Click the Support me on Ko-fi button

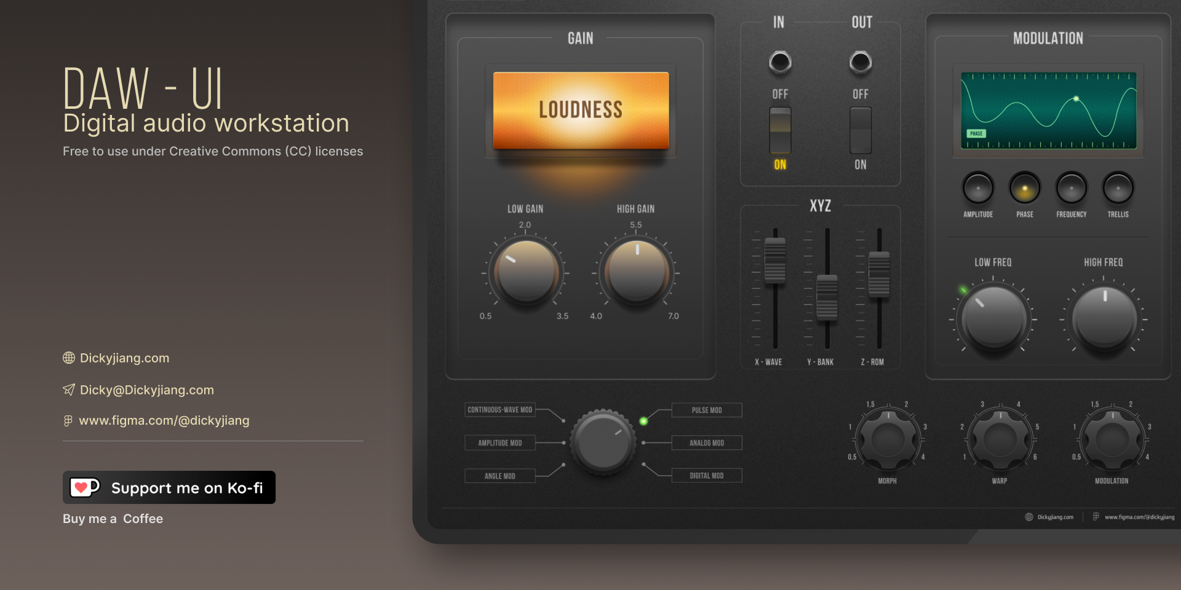(169, 487)
